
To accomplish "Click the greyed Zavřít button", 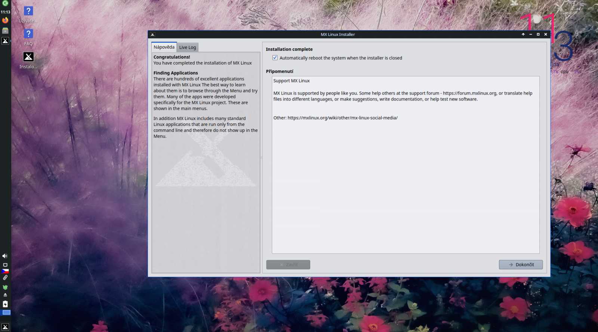I will coord(288,265).
